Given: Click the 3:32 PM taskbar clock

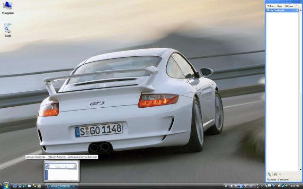Looking at the screenshot, I should point(295,186).
